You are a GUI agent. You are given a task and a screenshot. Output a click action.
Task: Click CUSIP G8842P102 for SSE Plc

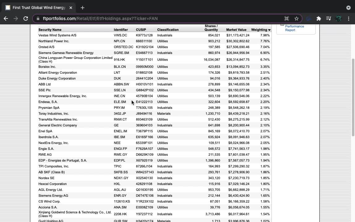(x=145, y=90)
